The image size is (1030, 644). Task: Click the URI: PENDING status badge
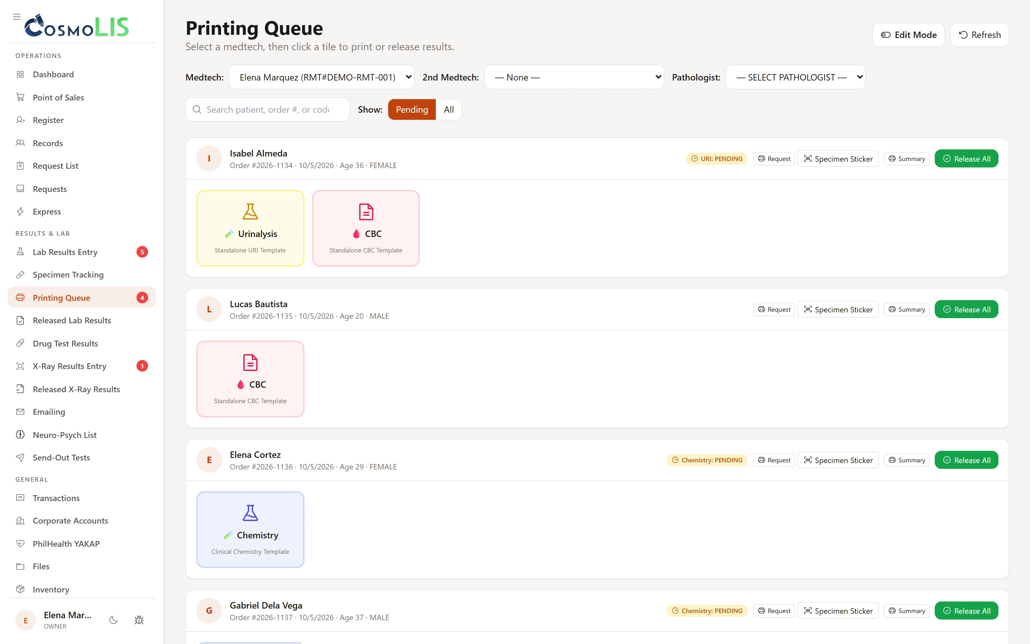pos(717,158)
